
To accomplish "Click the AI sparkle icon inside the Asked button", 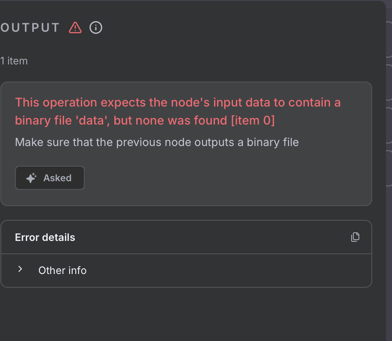I will click(30, 177).
